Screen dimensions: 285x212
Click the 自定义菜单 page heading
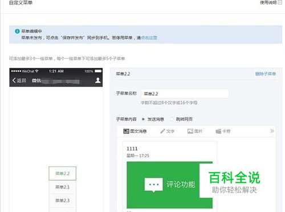tap(21, 3)
